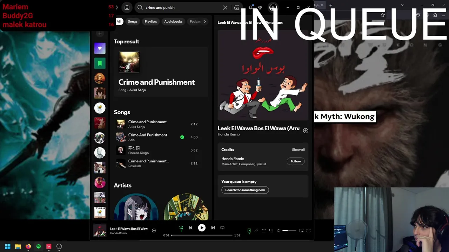Show more filter chips with right chevron
The height and width of the screenshot is (252, 449).
205,21
